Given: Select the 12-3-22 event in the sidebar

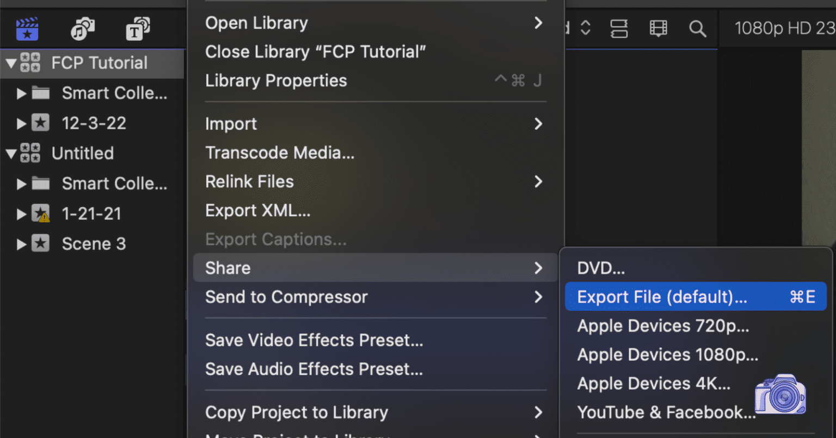Looking at the screenshot, I should (x=92, y=123).
